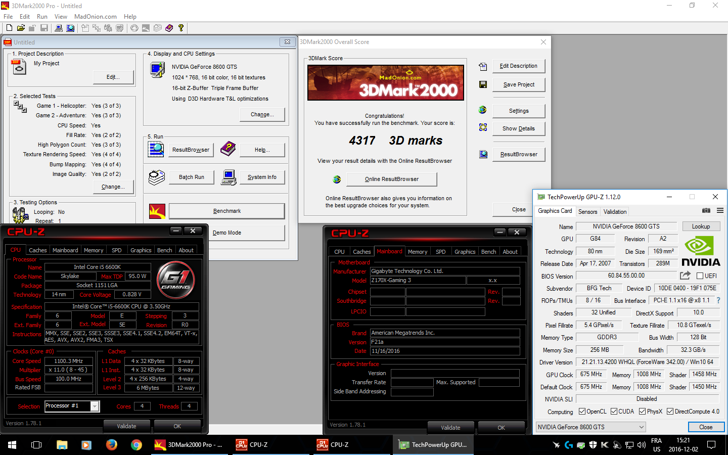Toggle the DirectCompute 4.0 checkbox
The height and width of the screenshot is (455, 728).
coord(670,412)
